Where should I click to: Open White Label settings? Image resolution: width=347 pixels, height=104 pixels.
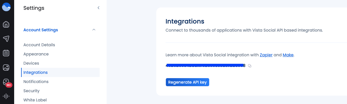[x=35, y=100]
